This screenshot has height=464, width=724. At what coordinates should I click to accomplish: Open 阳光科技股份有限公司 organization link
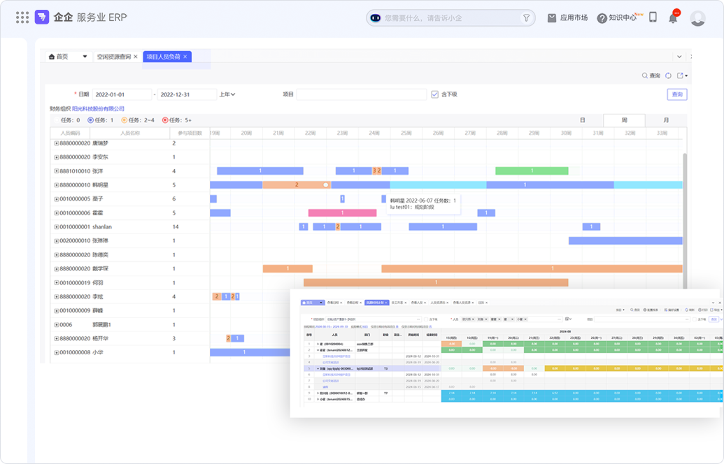(x=98, y=109)
